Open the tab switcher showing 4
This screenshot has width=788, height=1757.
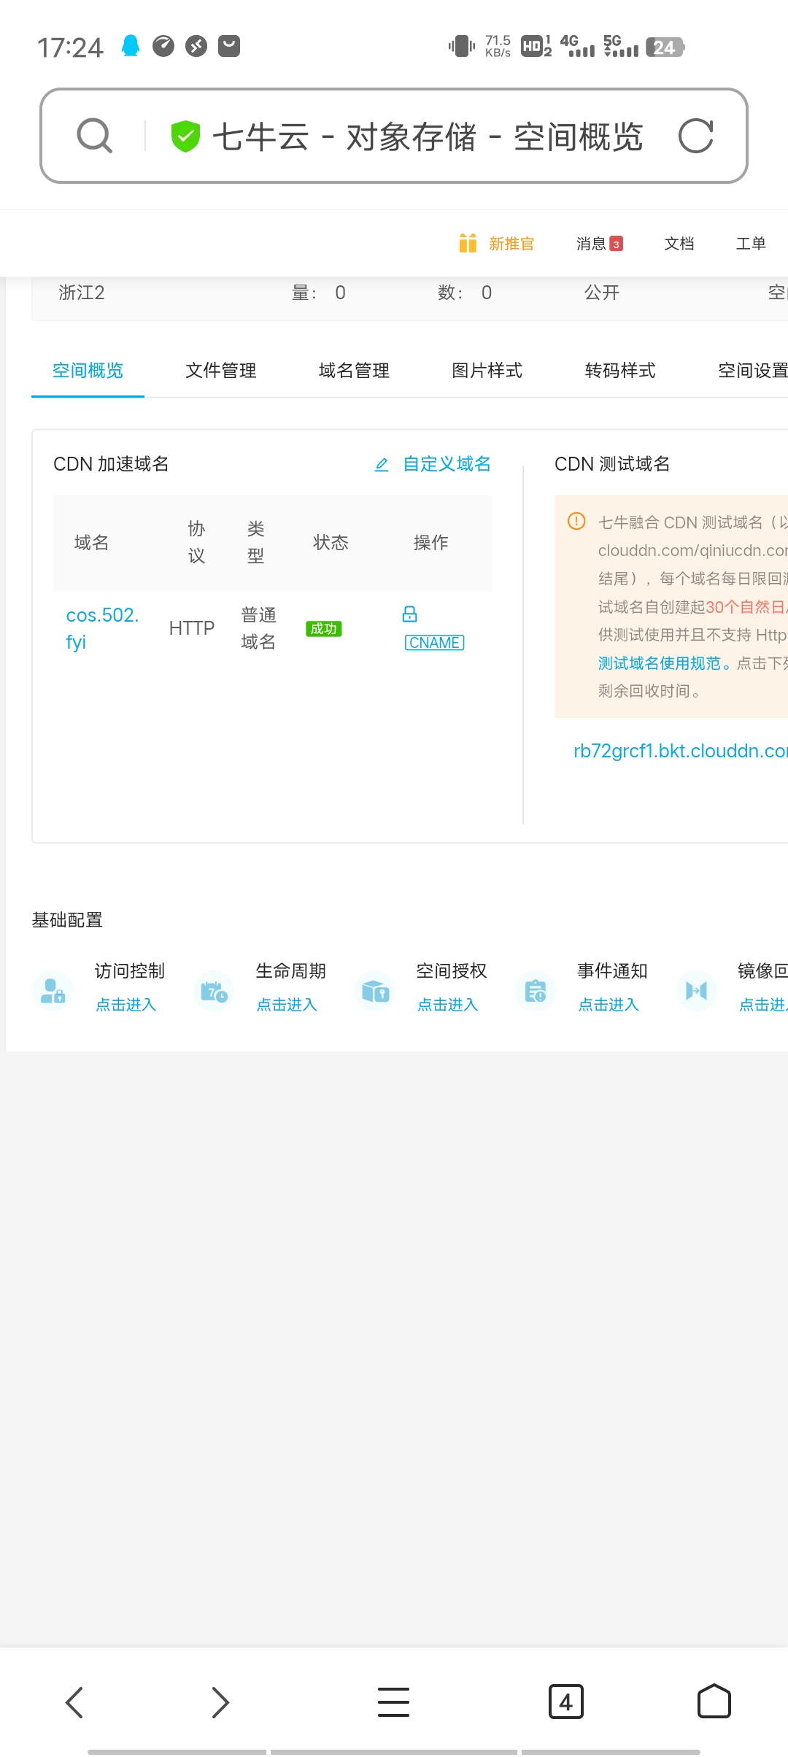point(566,1702)
